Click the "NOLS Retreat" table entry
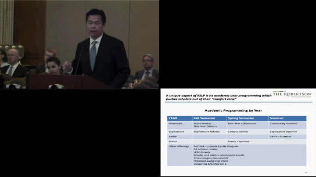 click(202, 124)
